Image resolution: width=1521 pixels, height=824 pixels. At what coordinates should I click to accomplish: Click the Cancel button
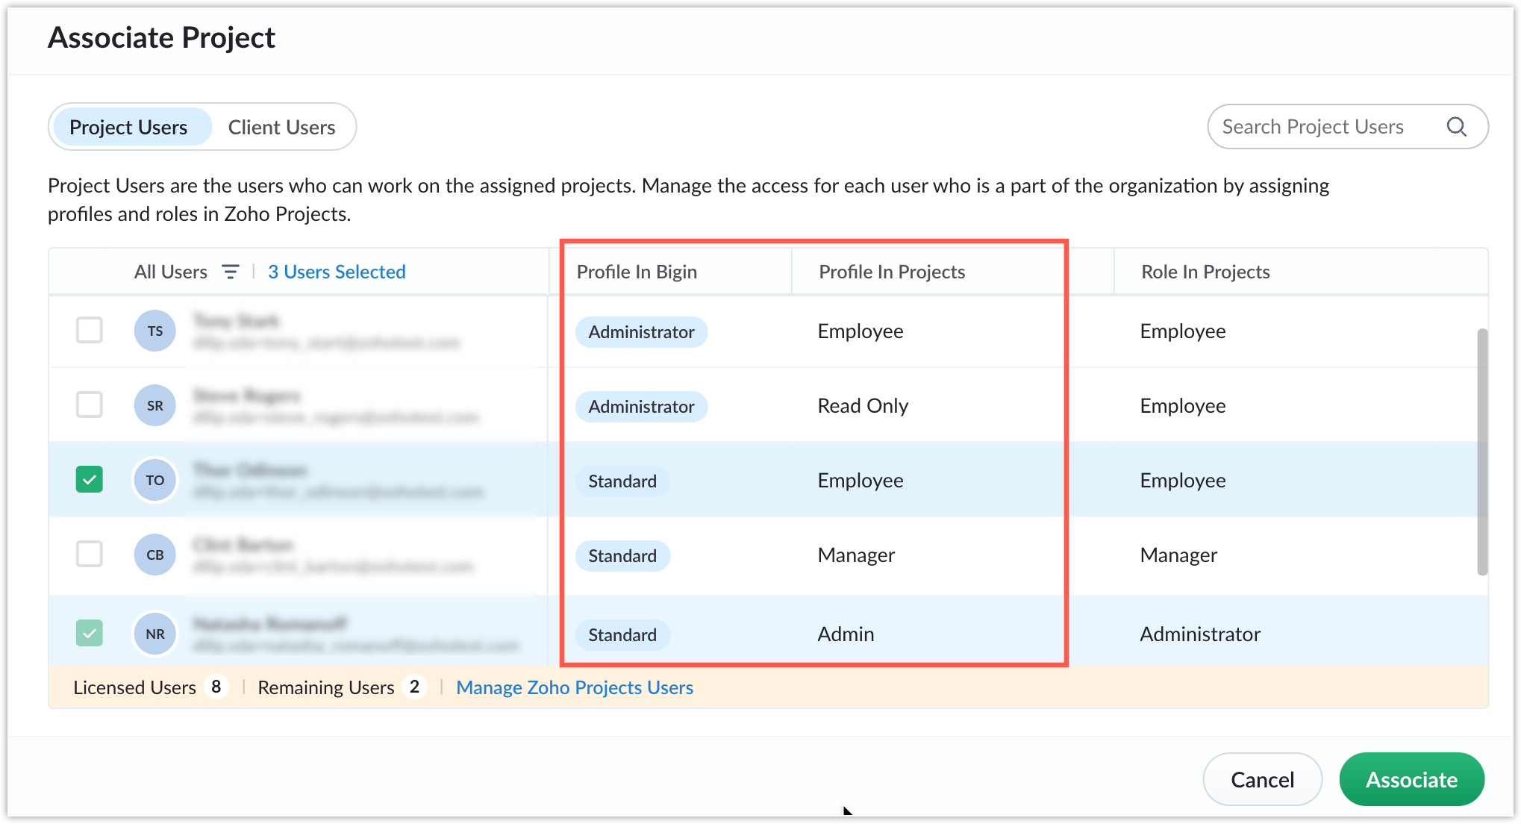[x=1262, y=779]
